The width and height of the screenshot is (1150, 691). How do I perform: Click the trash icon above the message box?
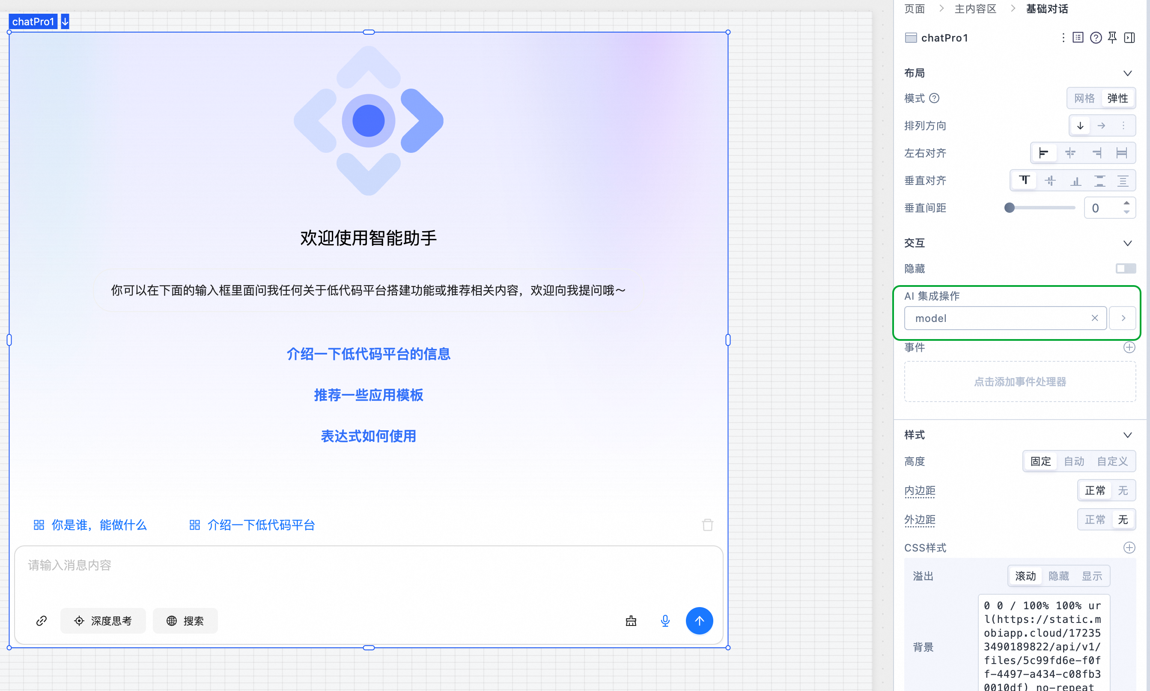pos(707,525)
